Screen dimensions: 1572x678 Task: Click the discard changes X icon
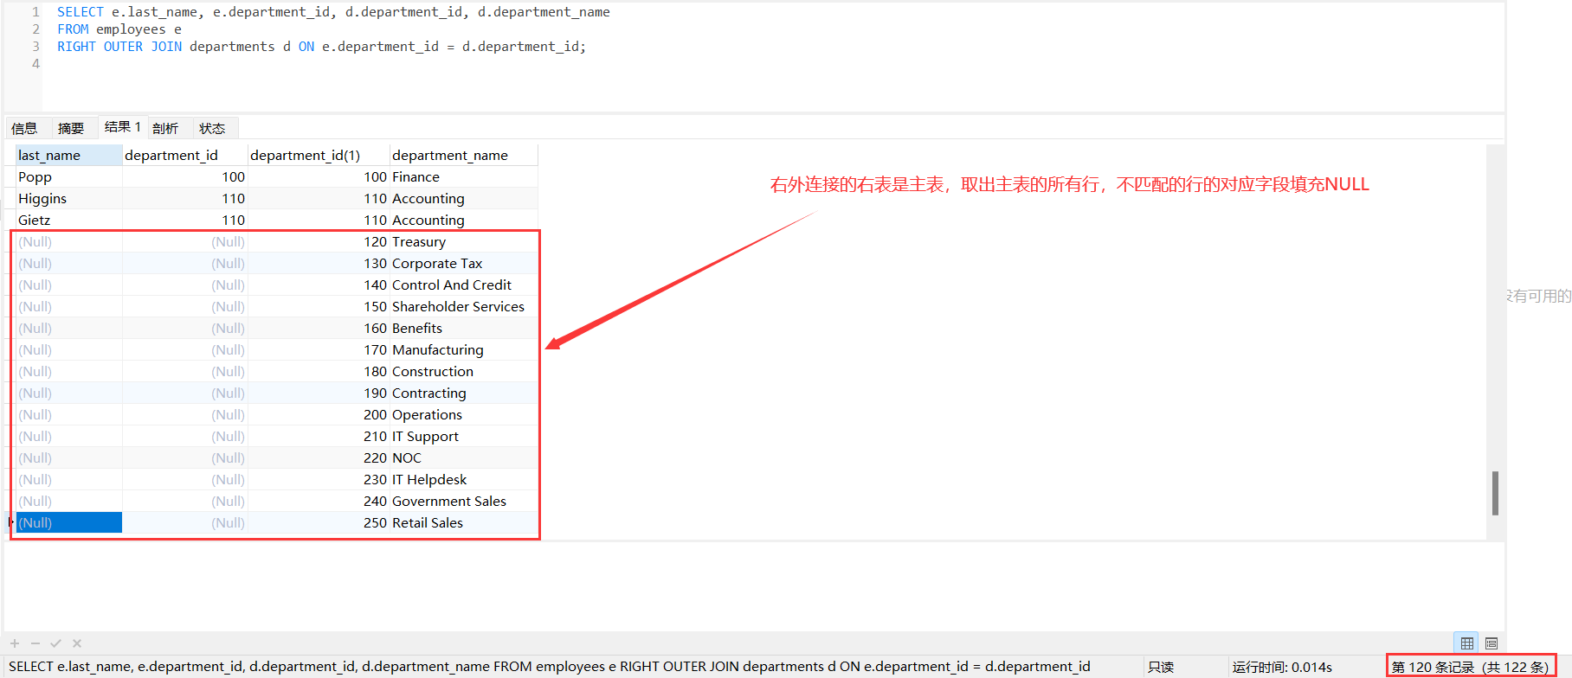[77, 643]
